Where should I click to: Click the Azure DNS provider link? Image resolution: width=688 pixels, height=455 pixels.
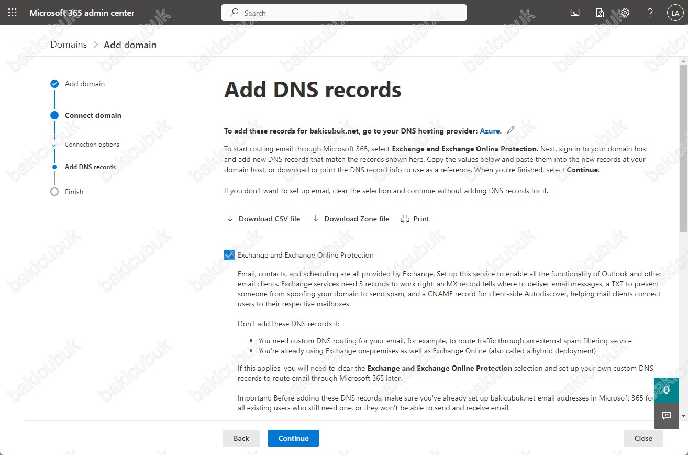(x=490, y=131)
